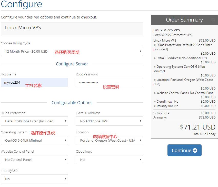Open the Cloudlinux No dropdown

click(x=110, y=160)
